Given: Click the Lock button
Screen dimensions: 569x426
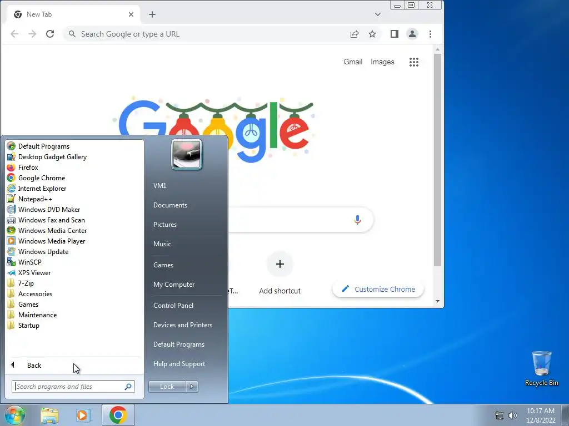Looking at the screenshot, I should point(167,387).
